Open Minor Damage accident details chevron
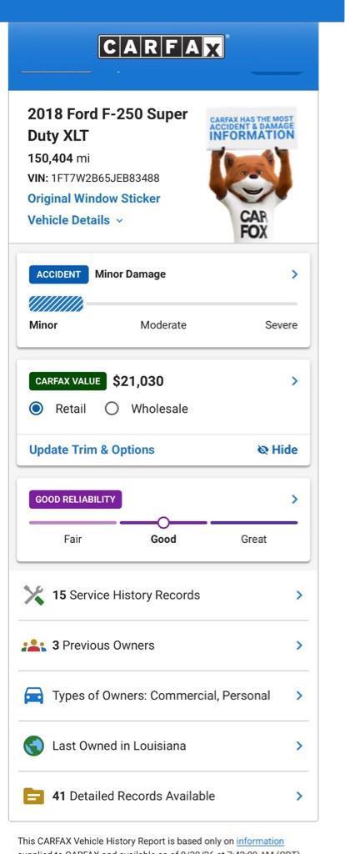This screenshot has width=345, height=854. [x=294, y=274]
